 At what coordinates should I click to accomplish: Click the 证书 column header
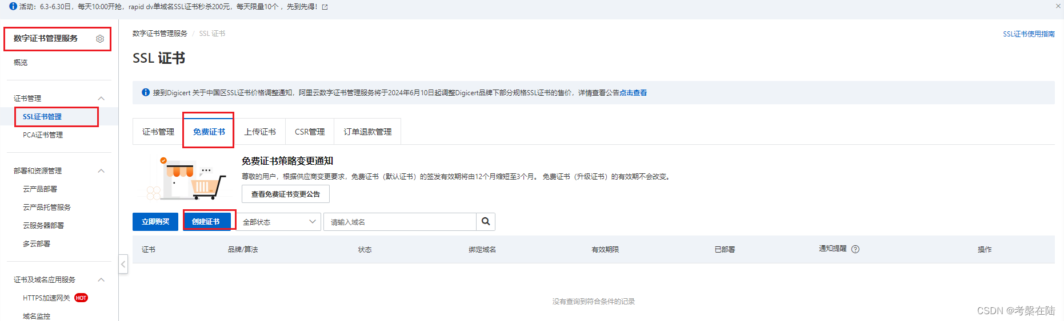[149, 250]
